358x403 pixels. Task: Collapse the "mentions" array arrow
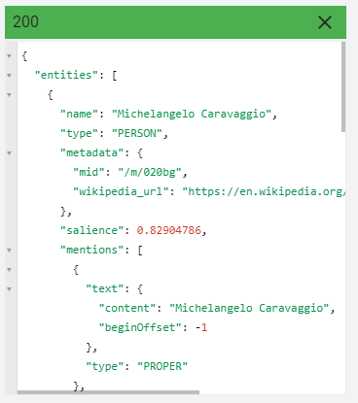click(x=9, y=251)
